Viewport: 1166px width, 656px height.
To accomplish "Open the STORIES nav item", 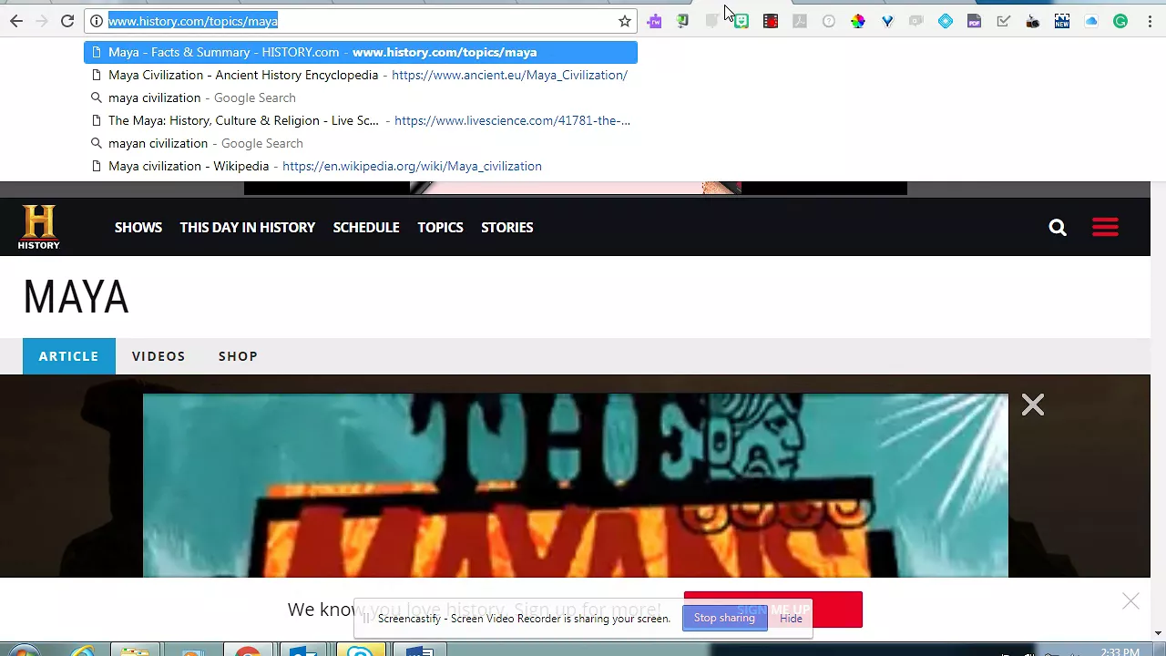I will pos(507,228).
